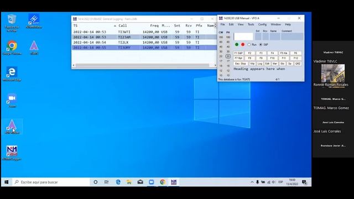
Task: Switch to N1MM Logger in the taskbar
Action: pyautogui.click(x=174, y=182)
